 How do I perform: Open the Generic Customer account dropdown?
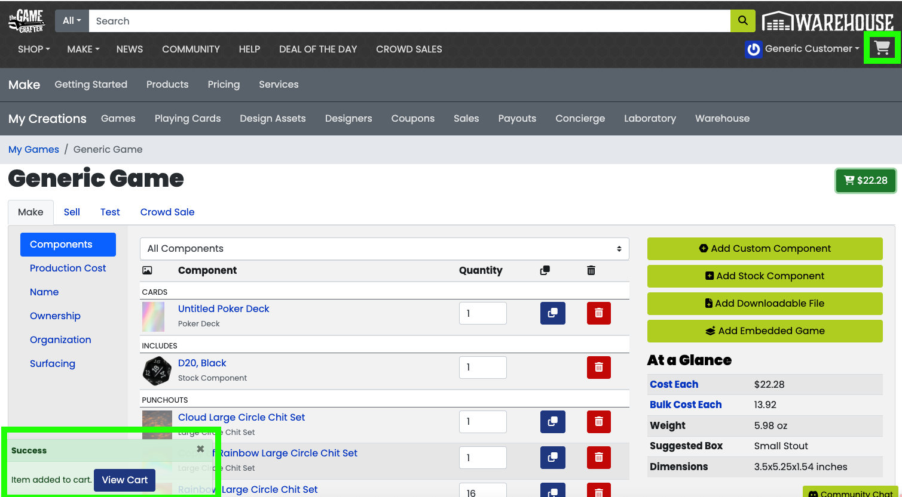pos(812,49)
